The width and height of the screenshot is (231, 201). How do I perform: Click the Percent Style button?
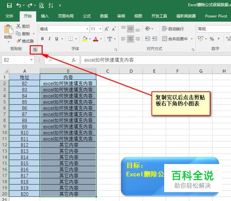pyautogui.click(x=212, y=39)
